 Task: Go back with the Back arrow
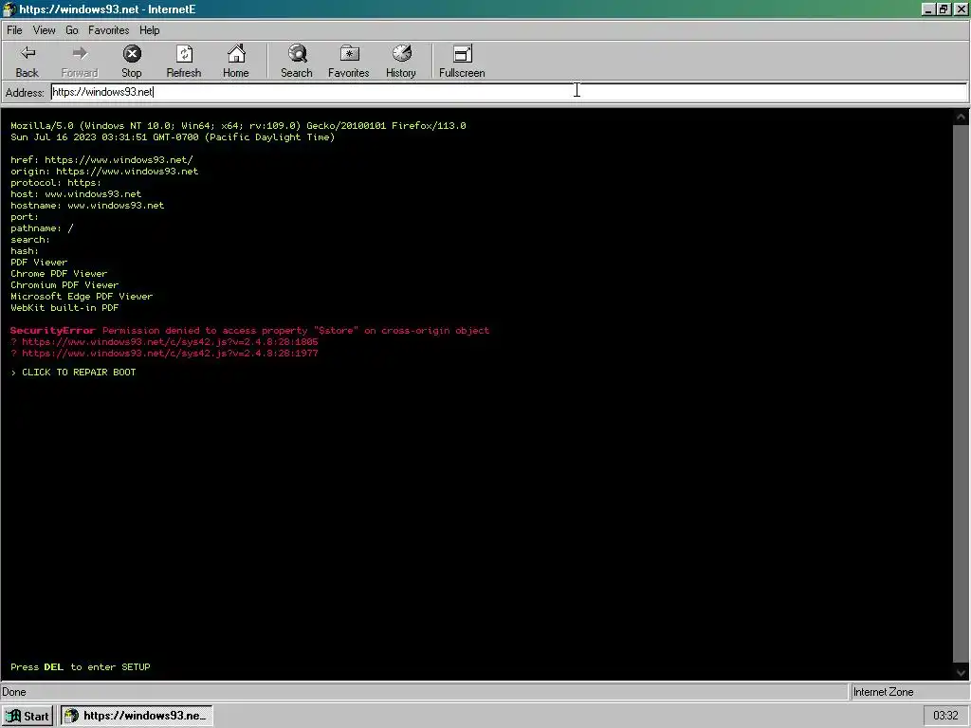click(x=27, y=62)
